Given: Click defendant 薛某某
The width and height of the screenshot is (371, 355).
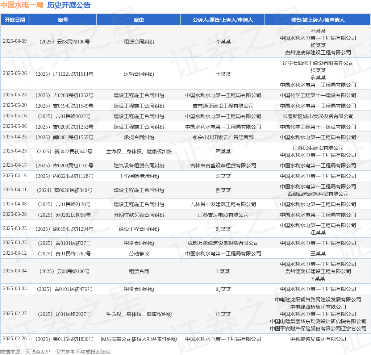Looking at the screenshot, I should click(x=318, y=78).
